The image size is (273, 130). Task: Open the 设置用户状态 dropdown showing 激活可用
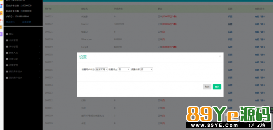pyautogui.click(x=101, y=69)
